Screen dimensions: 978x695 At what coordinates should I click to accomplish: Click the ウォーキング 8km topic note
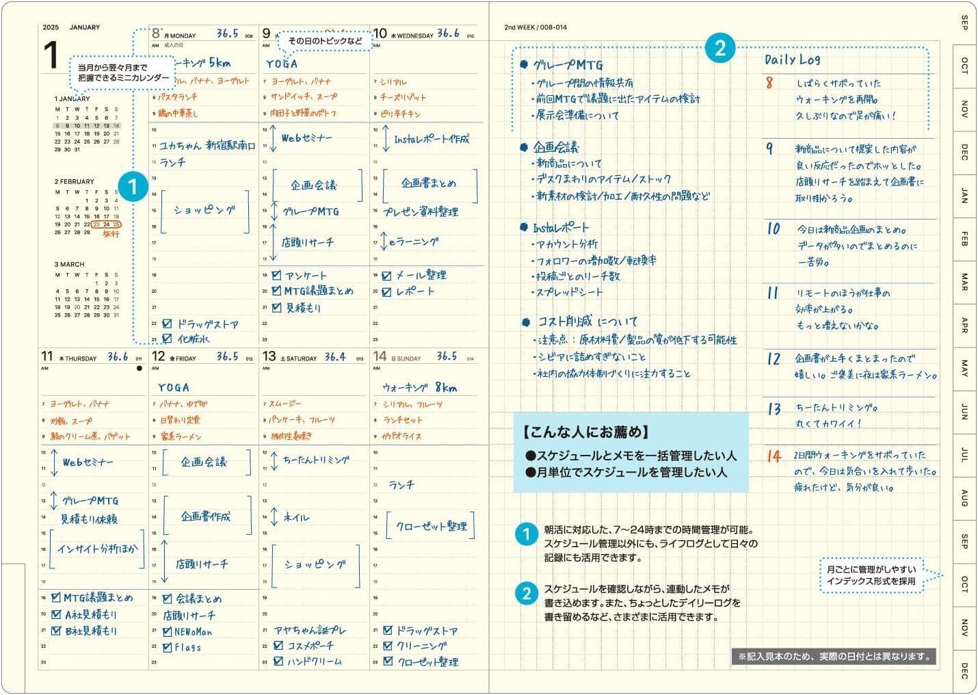[x=420, y=388]
